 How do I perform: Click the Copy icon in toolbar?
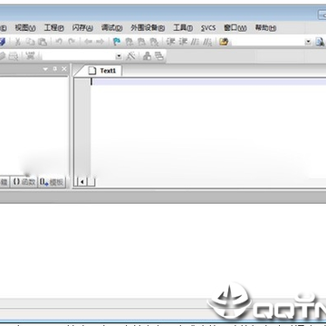pyautogui.click(x=30, y=42)
